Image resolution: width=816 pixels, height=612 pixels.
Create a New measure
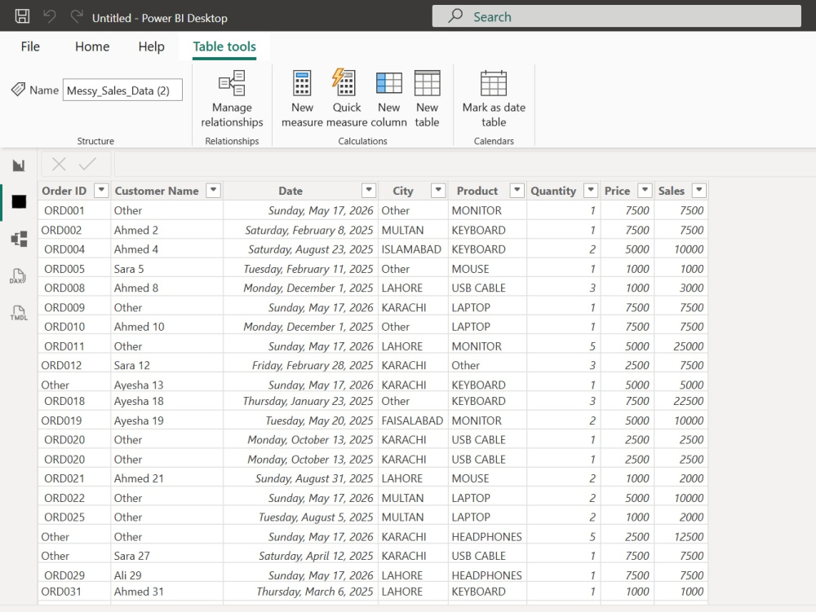pyautogui.click(x=302, y=99)
